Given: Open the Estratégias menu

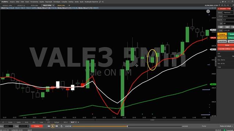Looking at the screenshot, I should pyautogui.click(x=57, y=2).
